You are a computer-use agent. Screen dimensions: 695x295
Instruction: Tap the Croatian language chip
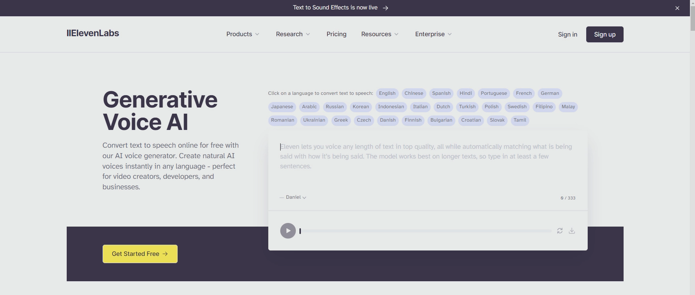click(x=471, y=120)
